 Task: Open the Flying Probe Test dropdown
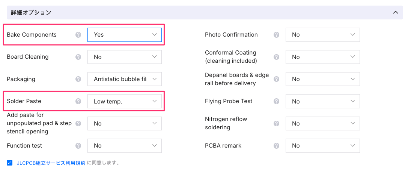(322, 101)
